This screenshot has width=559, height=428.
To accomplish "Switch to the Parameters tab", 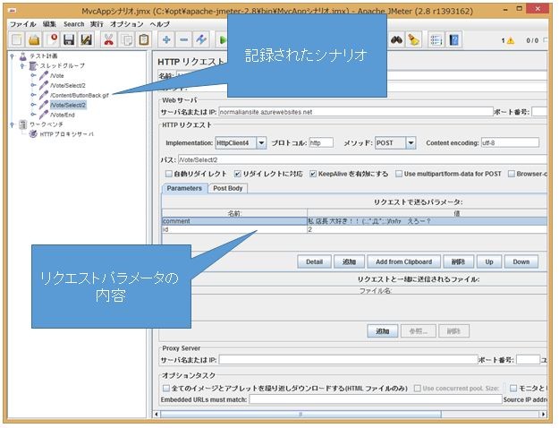I will tap(184, 188).
